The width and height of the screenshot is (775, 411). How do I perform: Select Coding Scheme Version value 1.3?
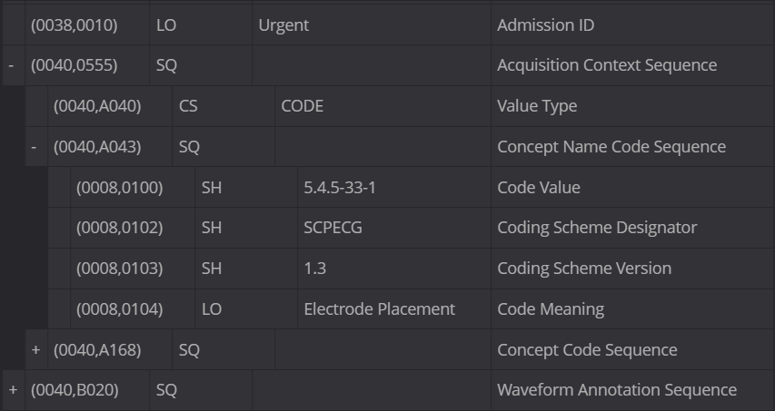394,269
